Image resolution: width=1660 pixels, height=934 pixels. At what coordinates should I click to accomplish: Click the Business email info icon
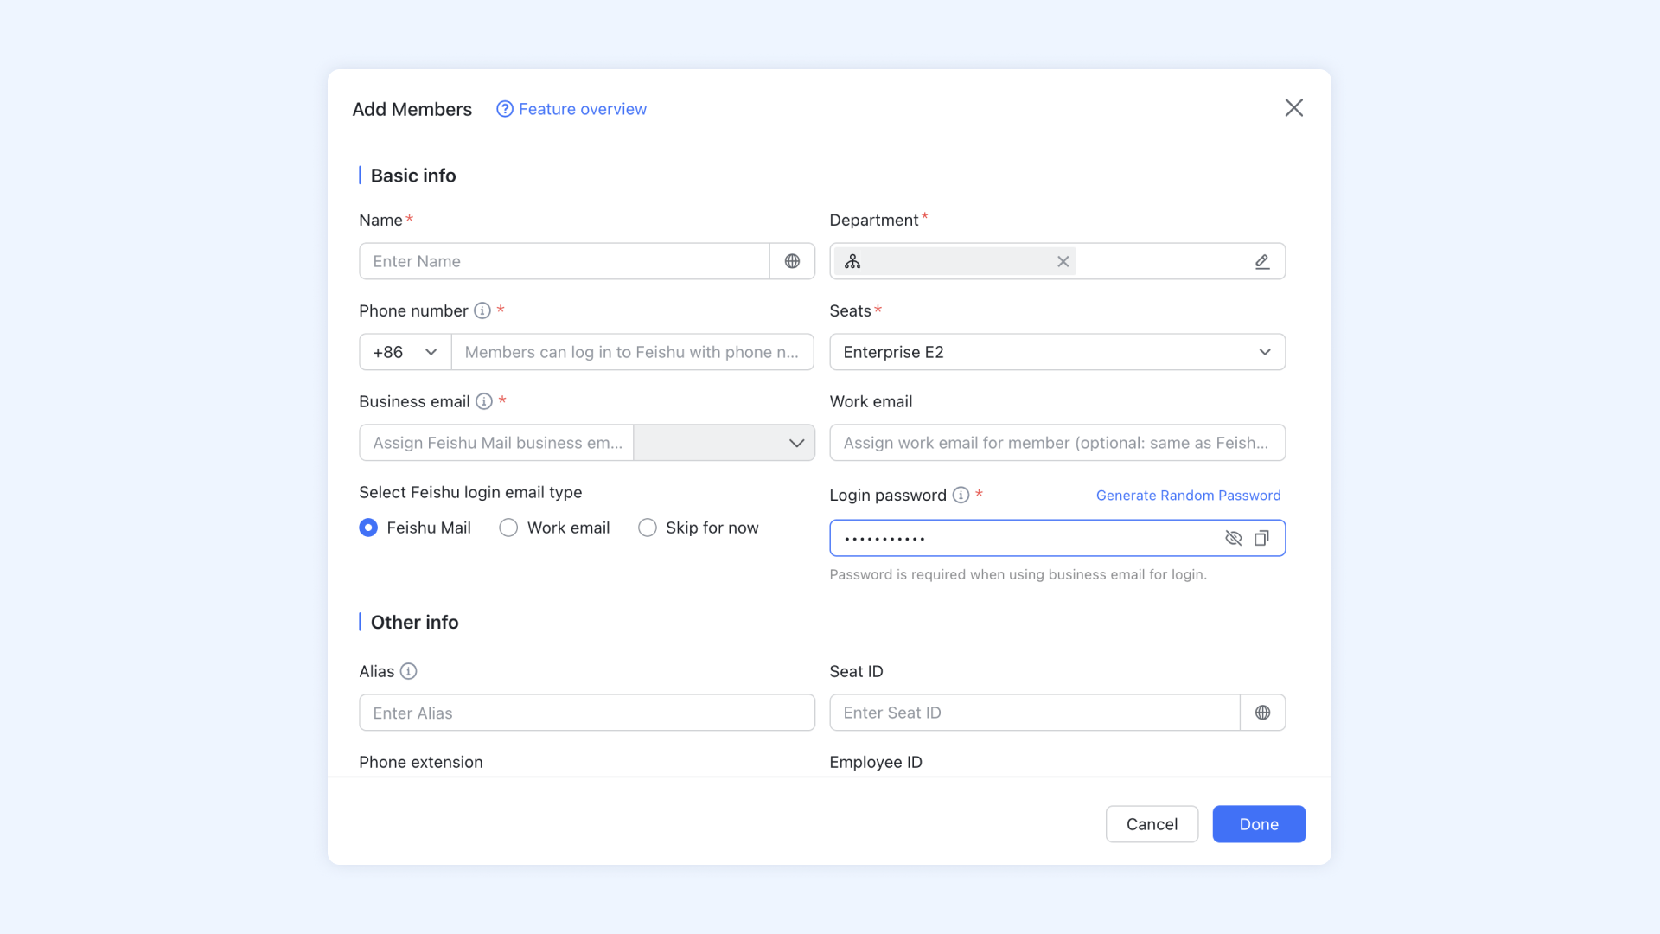point(484,401)
